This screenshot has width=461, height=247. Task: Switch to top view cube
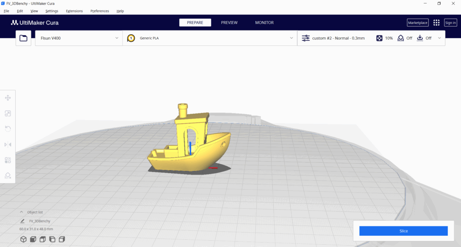[x=43, y=239]
